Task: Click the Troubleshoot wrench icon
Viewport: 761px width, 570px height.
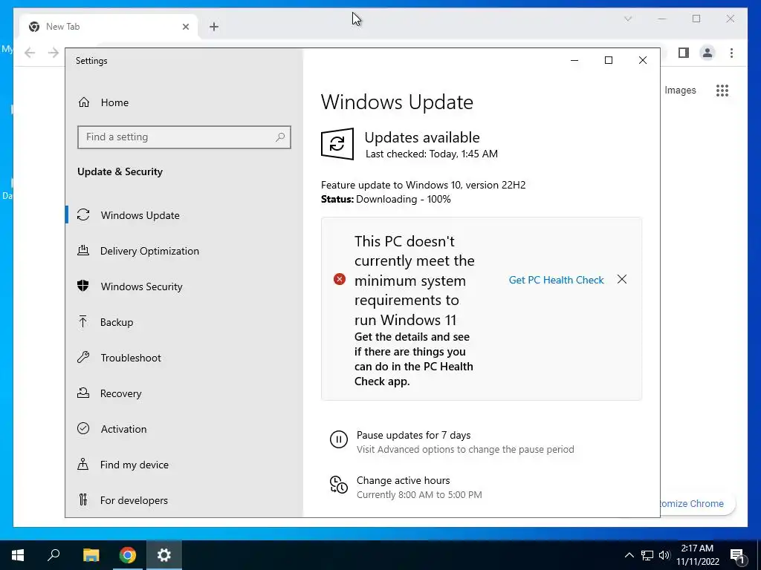Action: 83,357
